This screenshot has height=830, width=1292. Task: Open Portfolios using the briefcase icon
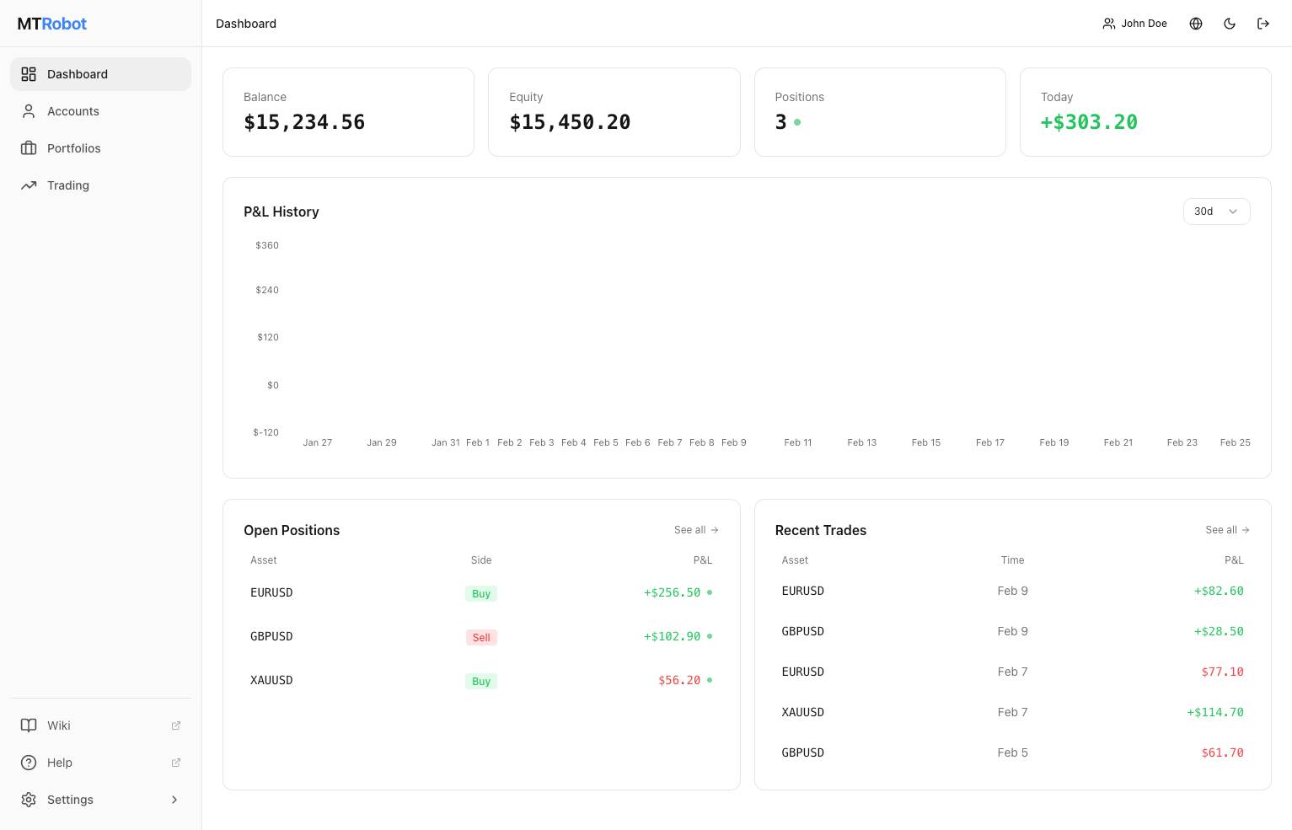tap(29, 148)
